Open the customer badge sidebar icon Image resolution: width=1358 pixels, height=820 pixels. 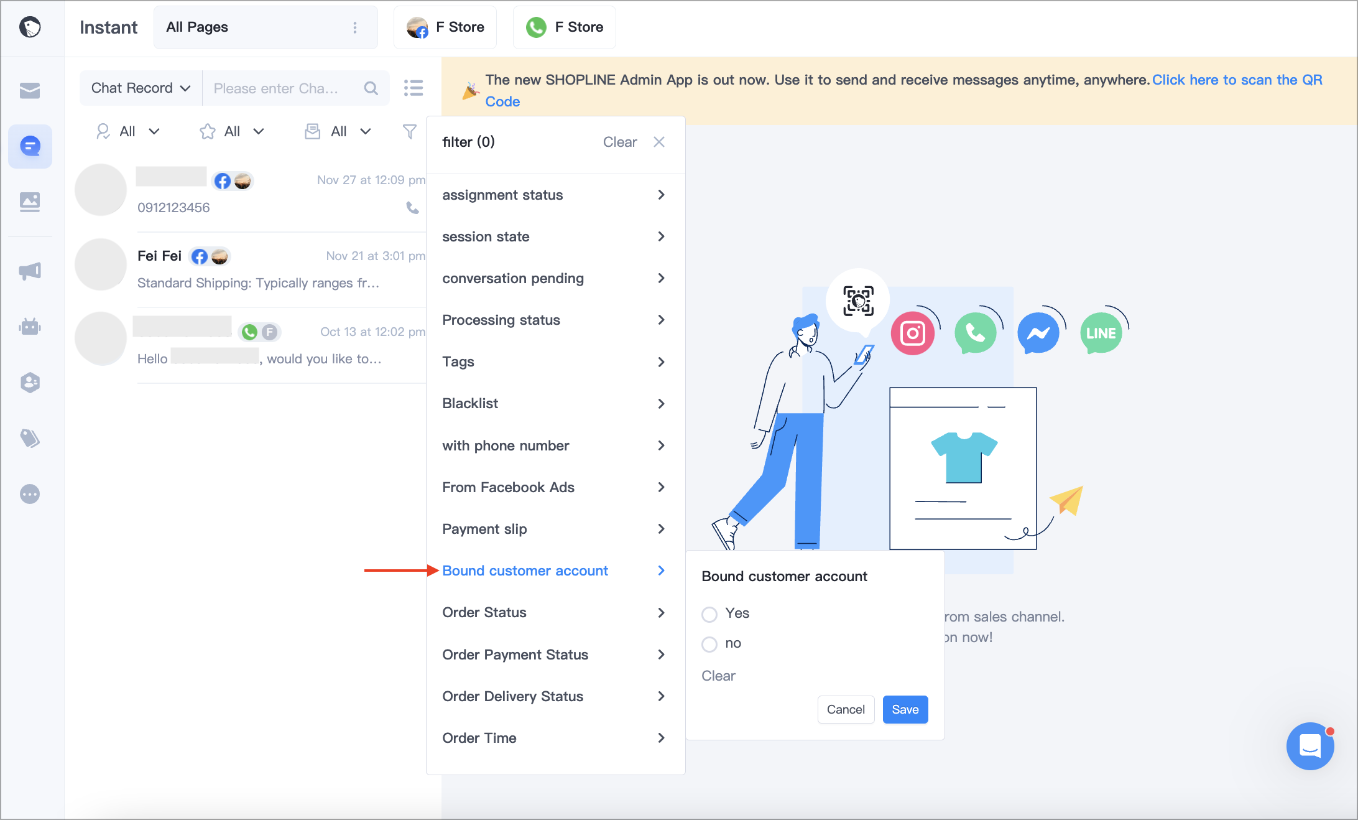pyautogui.click(x=30, y=382)
